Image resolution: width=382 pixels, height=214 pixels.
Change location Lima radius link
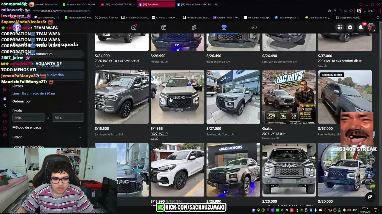pos(33,93)
